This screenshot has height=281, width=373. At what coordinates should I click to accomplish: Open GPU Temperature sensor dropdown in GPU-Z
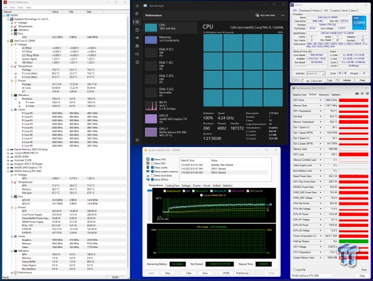321,111
